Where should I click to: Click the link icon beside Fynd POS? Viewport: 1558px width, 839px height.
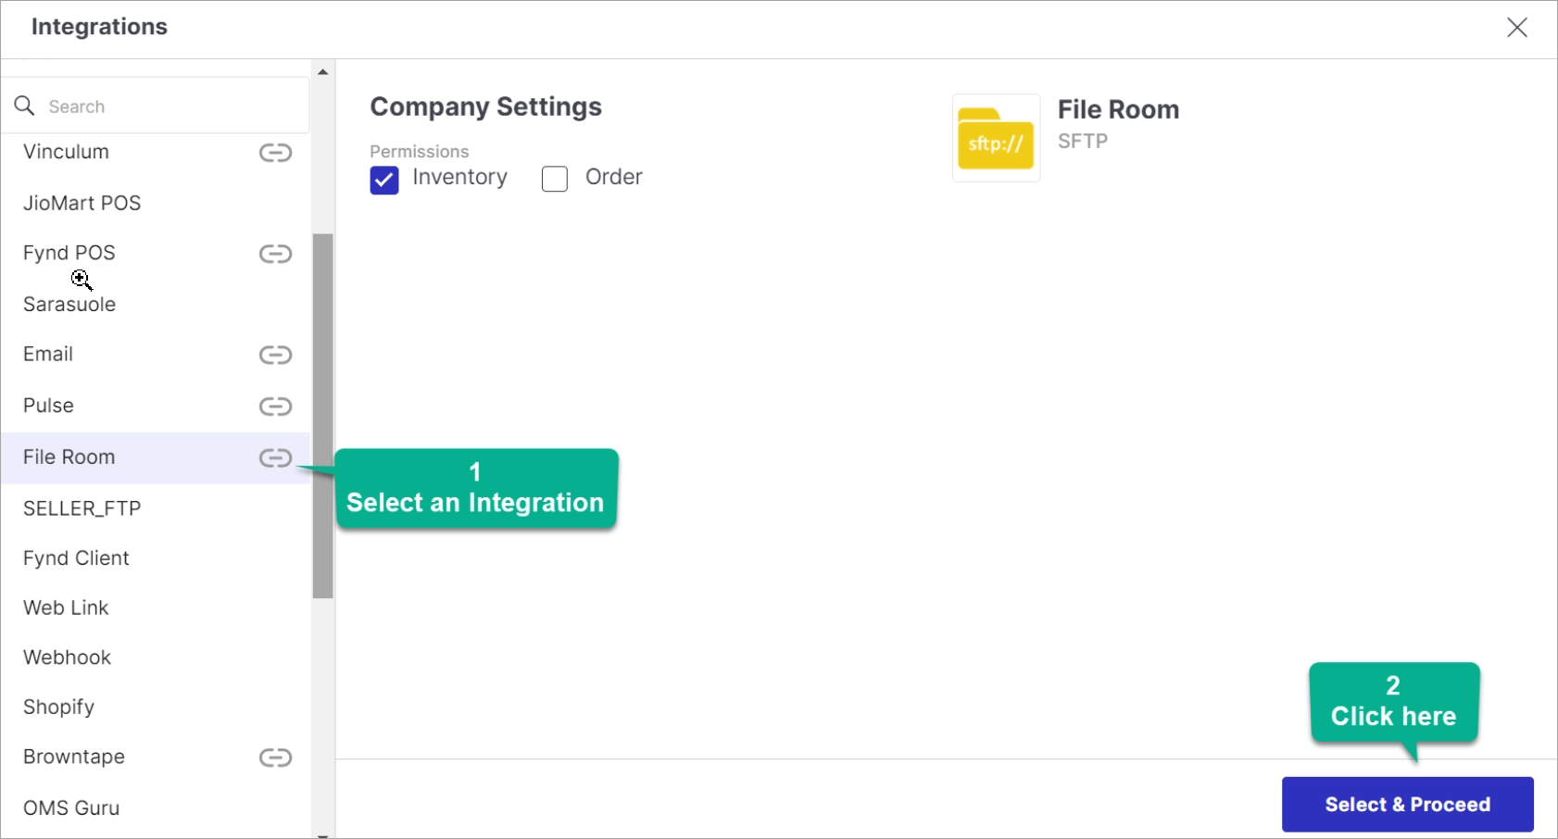pyautogui.click(x=275, y=254)
